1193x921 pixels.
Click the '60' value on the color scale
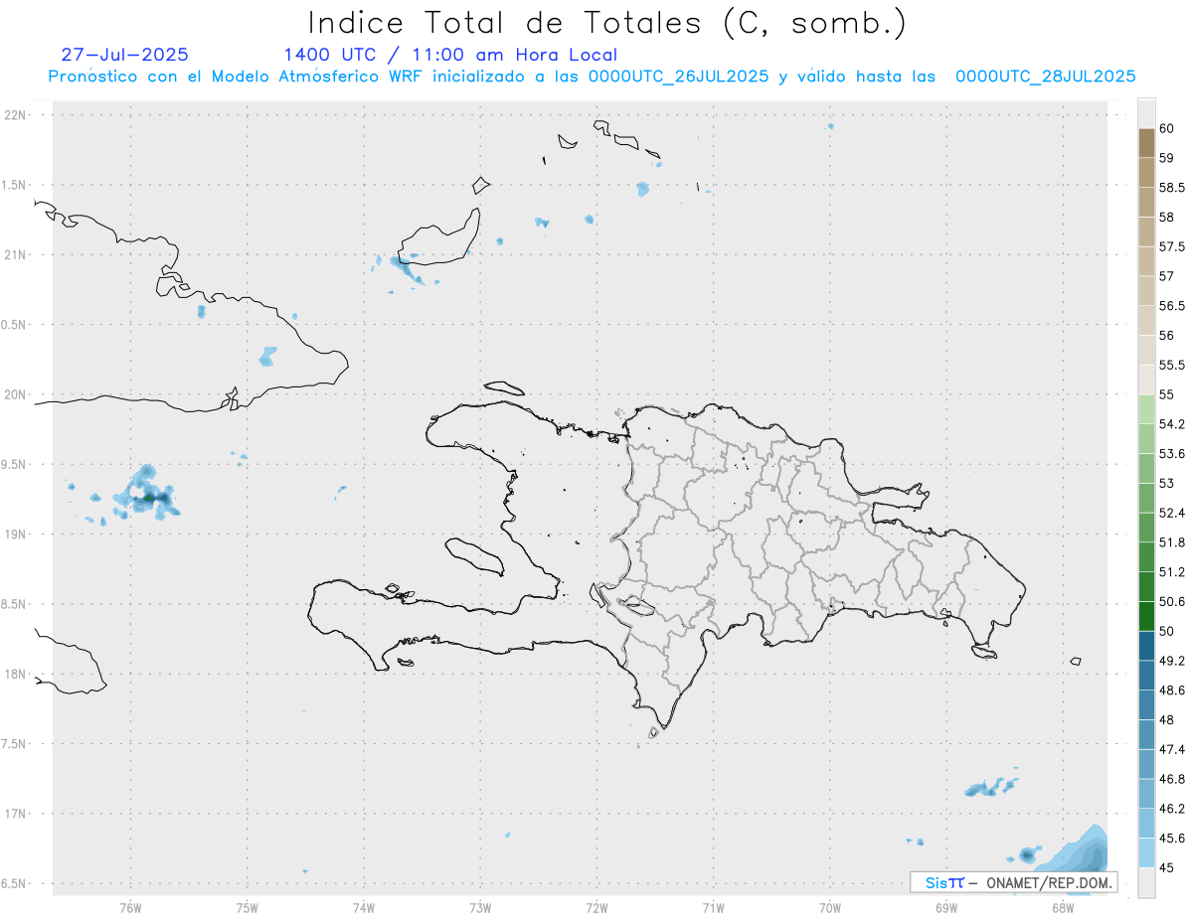point(1167,128)
